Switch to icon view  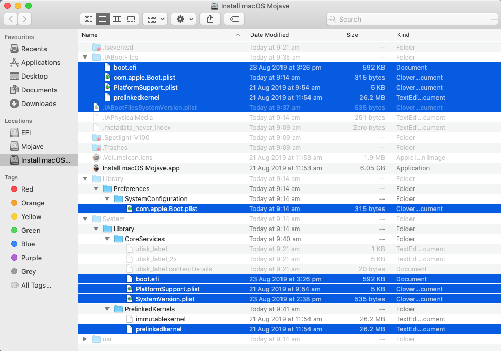pos(88,19)
